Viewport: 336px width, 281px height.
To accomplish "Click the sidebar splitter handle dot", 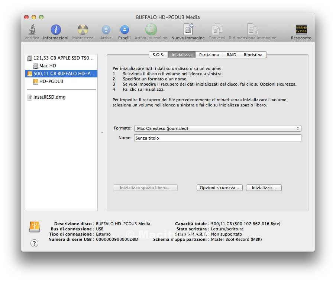I will tap(102, 132).
